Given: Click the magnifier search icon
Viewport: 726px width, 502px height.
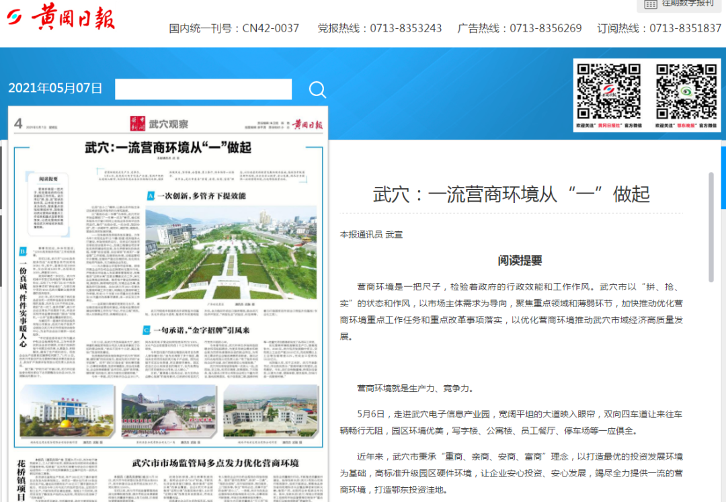Looking at the screenshot, I should [317, 89].
